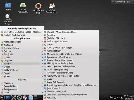Image resolution: width=134 pixels, height=100 pixels.
Task: Open the round tools control center taskbar icon
Action: point(20,97)
